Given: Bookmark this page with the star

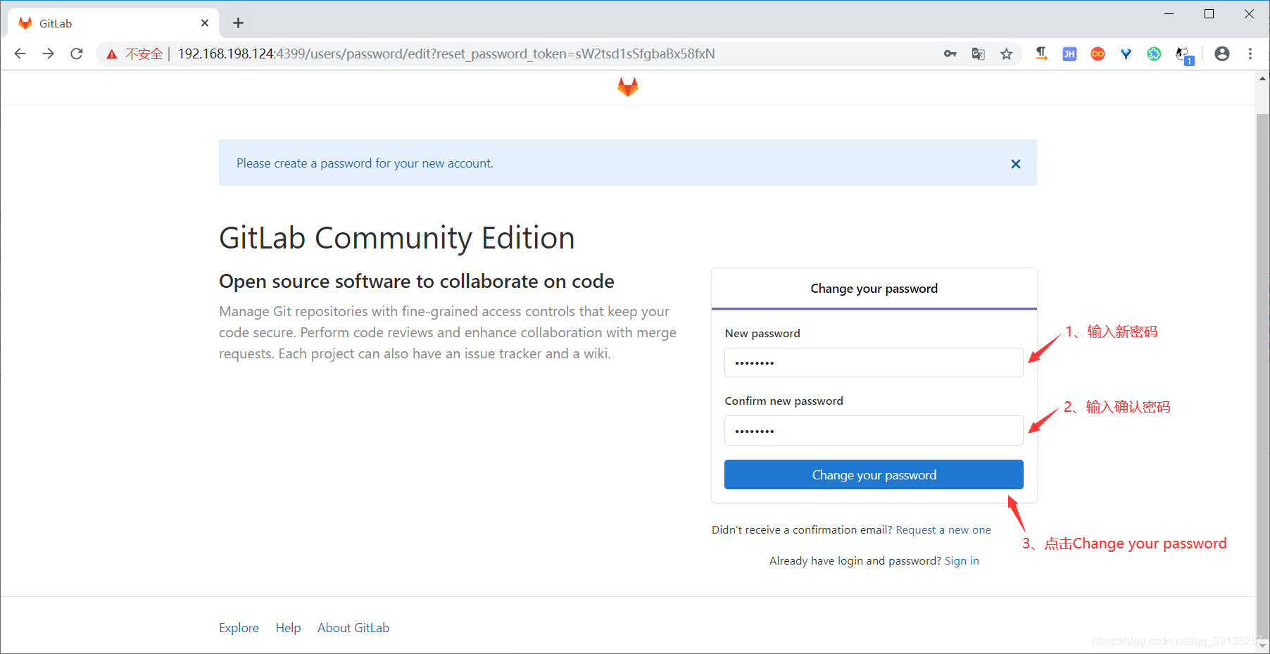Looking at the screenshot, I should click(x=1006, y=54).
